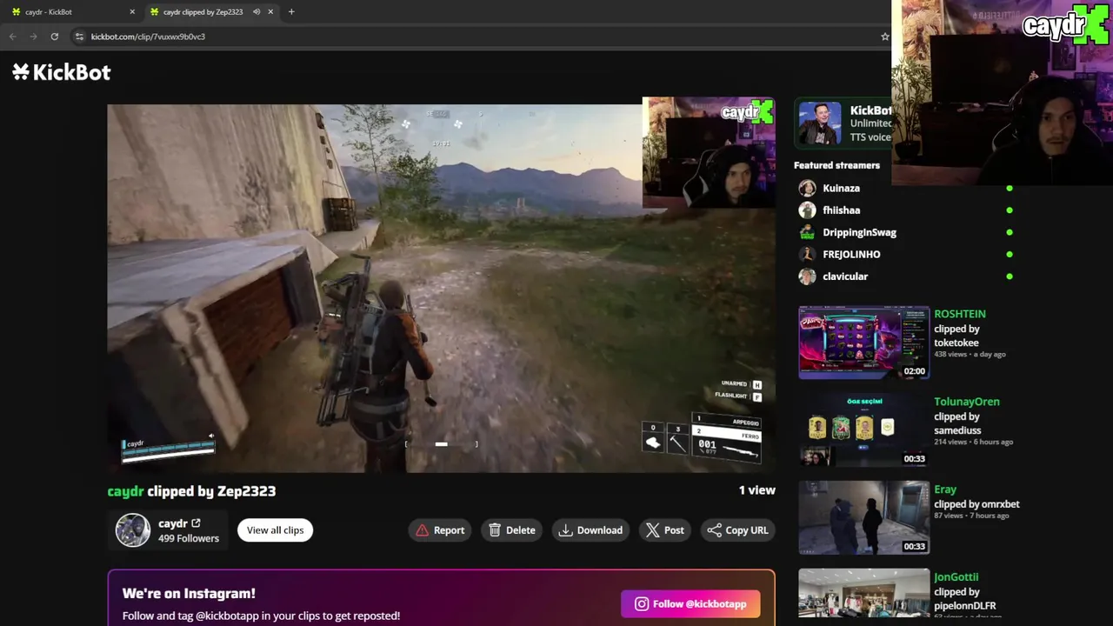Click DrippingInSwag's avatar icon

tap(807, 232)
